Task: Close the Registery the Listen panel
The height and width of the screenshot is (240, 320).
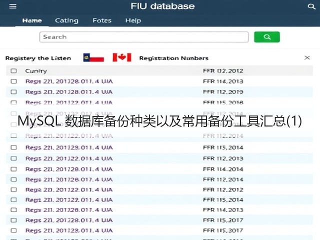Action: (307, 58)
